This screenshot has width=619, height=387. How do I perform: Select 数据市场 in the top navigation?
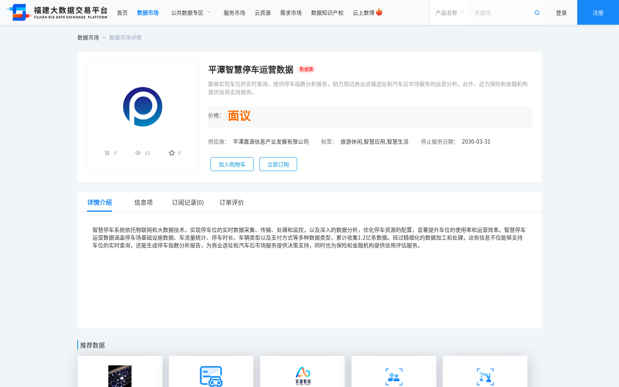[148, 13]
